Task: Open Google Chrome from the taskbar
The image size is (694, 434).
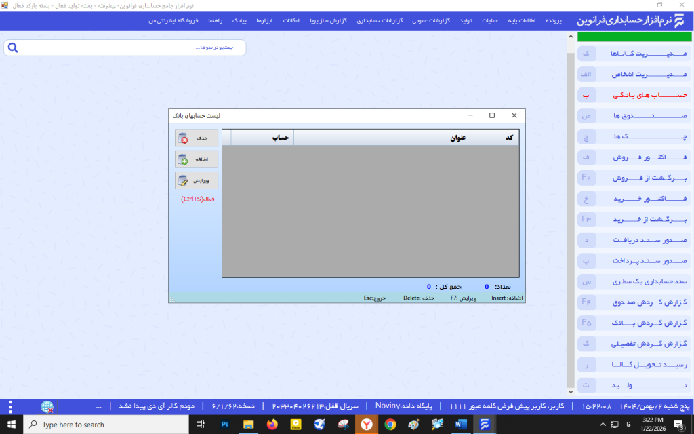Action: [390, 425]
